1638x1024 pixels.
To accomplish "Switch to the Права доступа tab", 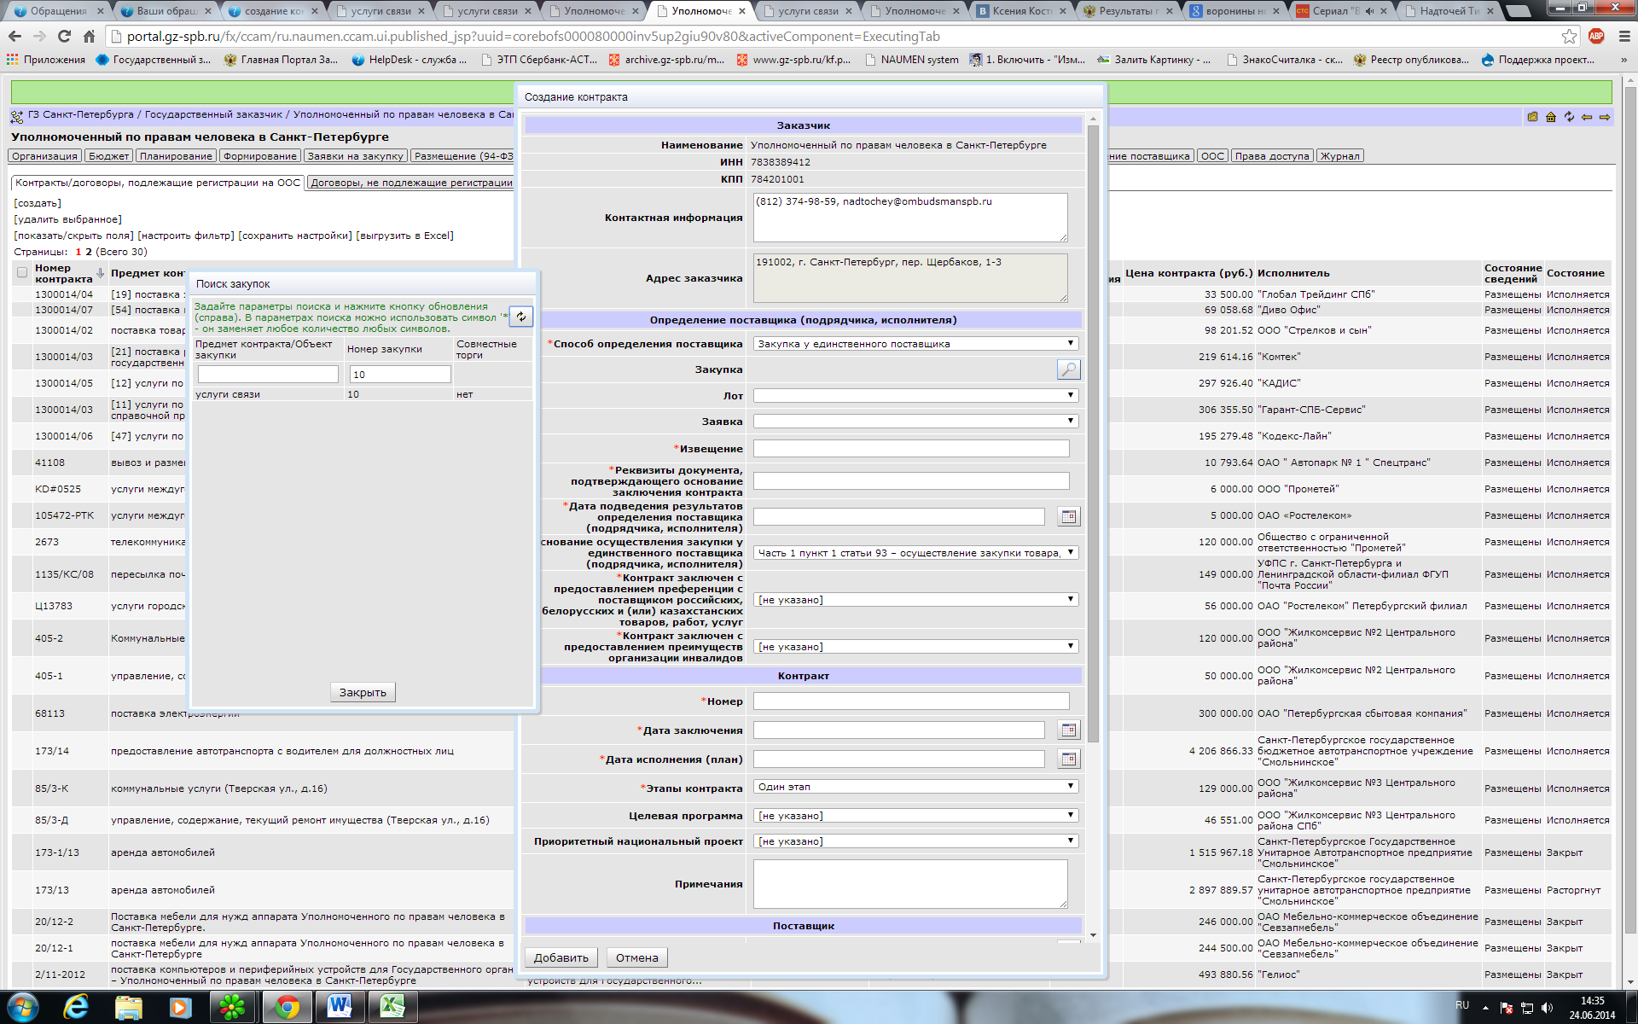I will 1271,156.
